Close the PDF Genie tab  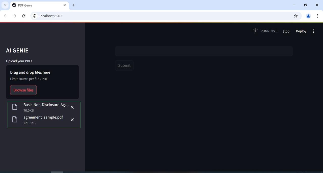coord(65,5)
